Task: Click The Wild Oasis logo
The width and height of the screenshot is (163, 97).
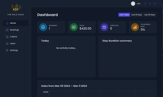Action: pos(16,8)
